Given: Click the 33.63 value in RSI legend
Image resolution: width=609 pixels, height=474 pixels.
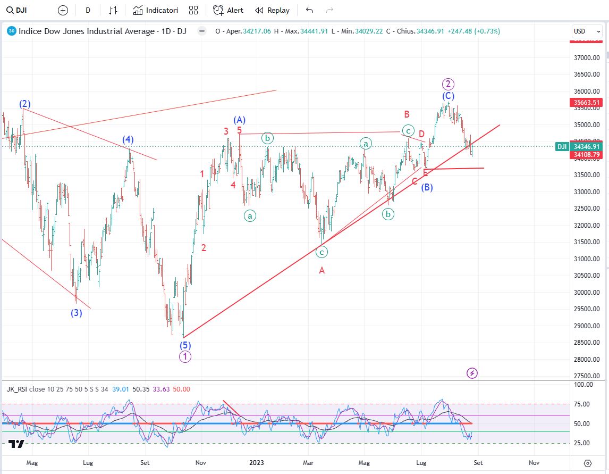Looking at the screenshot, I should pyautogui.click(x=161, y=389).
